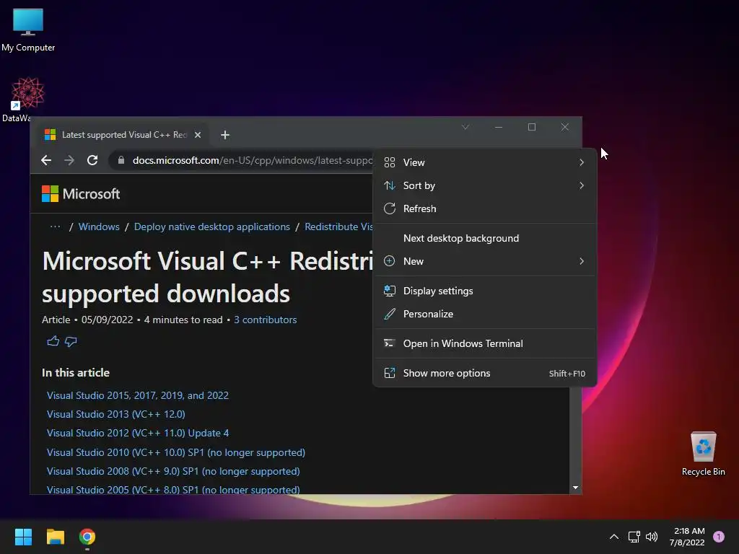Expand the New submenu arrow

click(x=582, y=261)
